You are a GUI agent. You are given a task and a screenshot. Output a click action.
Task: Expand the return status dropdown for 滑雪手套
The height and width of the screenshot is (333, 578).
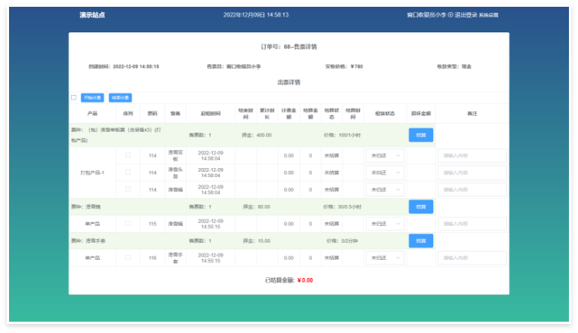[x=385, y=258]
